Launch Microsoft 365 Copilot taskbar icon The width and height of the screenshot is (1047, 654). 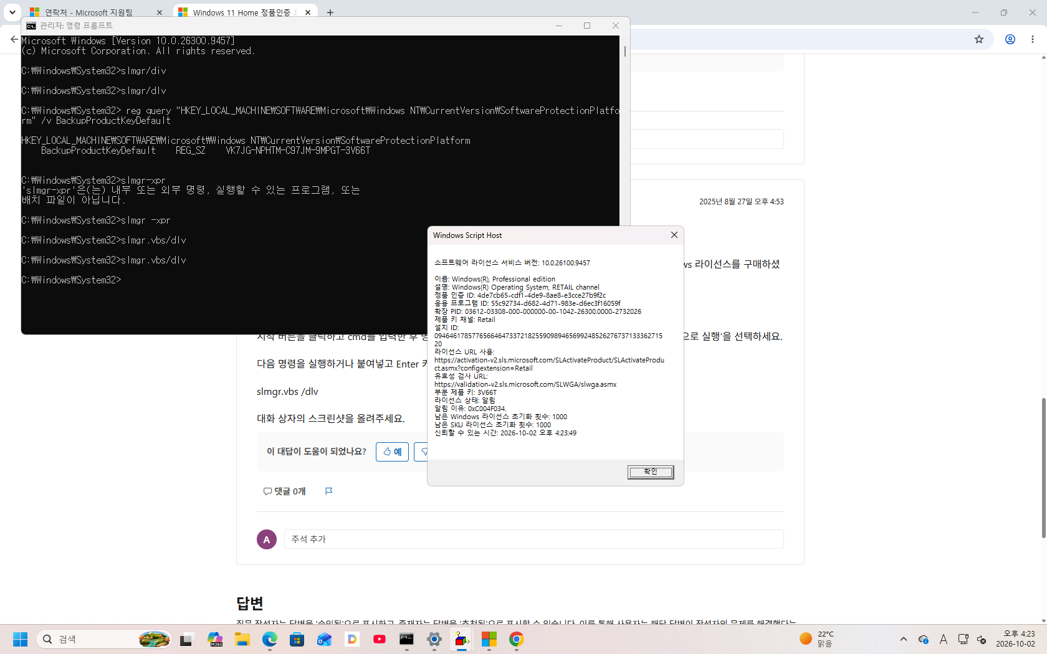[x=215, y=639]
